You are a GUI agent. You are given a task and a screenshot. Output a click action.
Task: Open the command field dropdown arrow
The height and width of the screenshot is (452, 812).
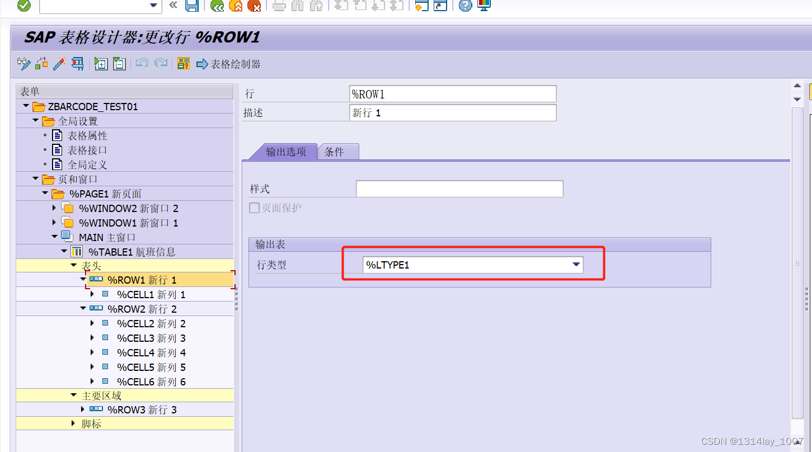(154, 6)
